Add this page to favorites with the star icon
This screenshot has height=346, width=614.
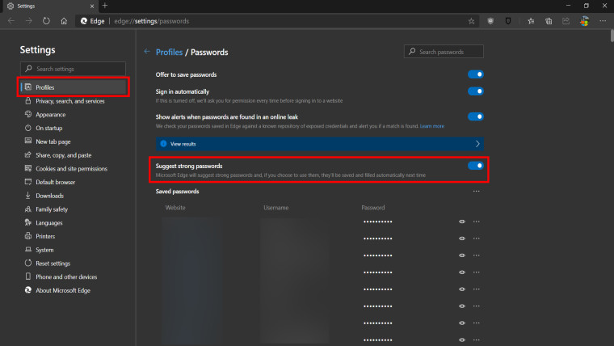click(472, 21)
